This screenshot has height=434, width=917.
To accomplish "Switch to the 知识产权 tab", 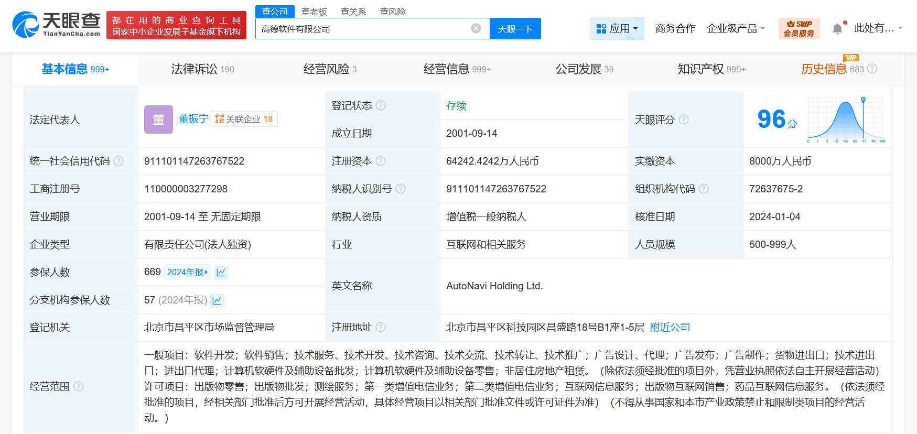I will [x=711, y=69].
